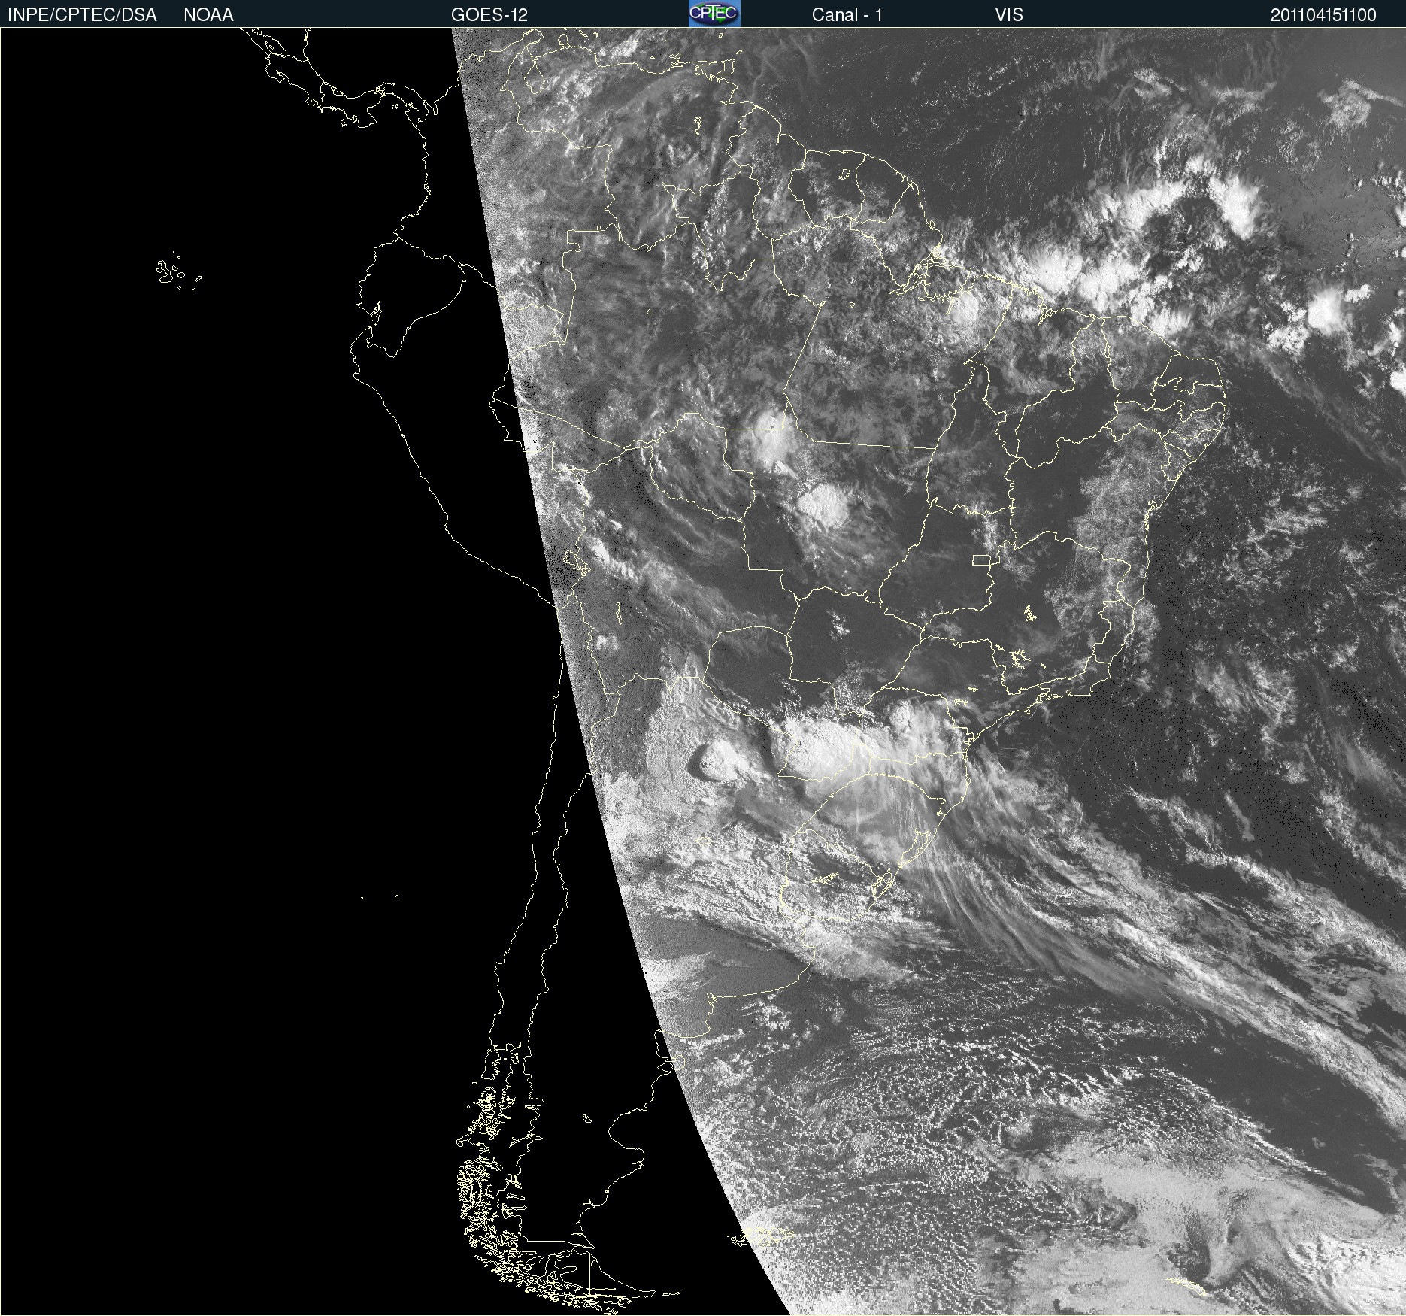Click the 201104151100 timestamp

click(x=1323, y=15)
